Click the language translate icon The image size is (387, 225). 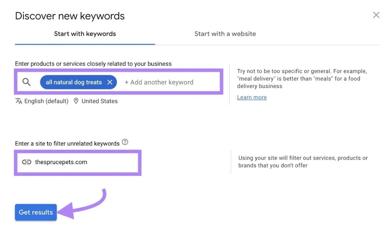(19, 101)
